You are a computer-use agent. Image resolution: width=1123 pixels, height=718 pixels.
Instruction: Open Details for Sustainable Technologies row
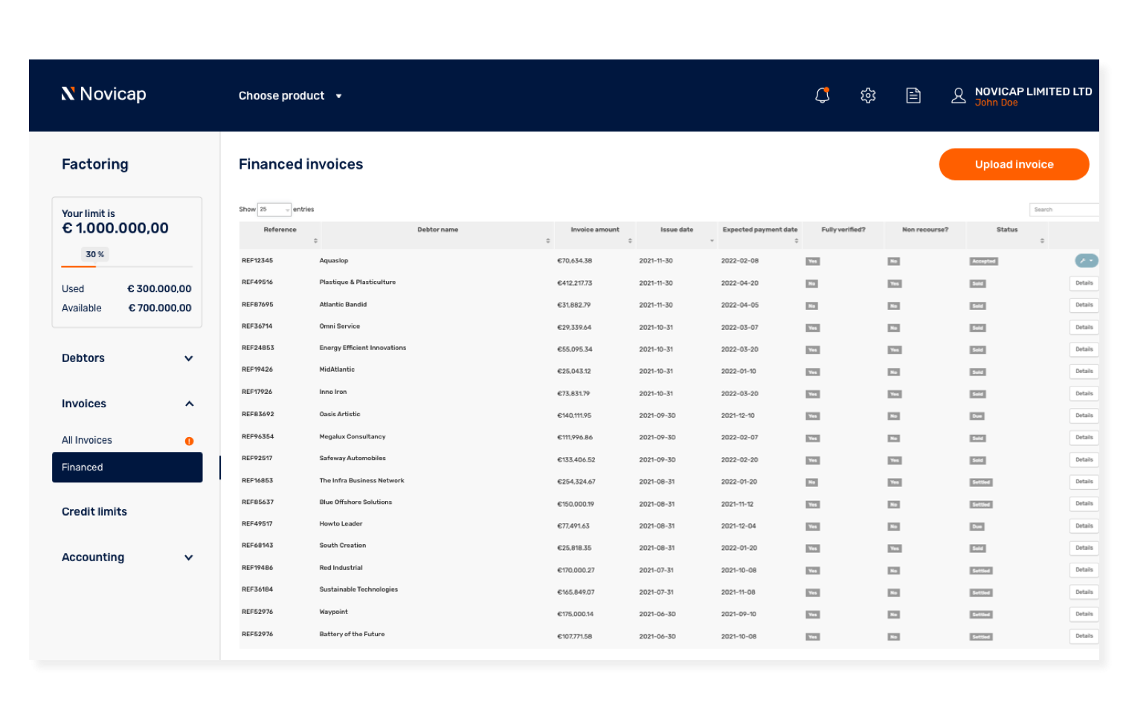coord(1084,592)
